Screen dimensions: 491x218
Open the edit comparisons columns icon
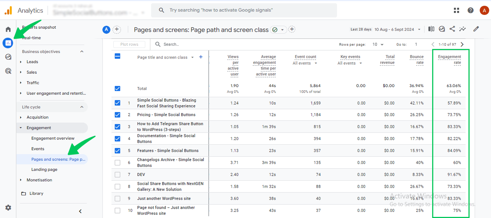click(x=431, y=29)
